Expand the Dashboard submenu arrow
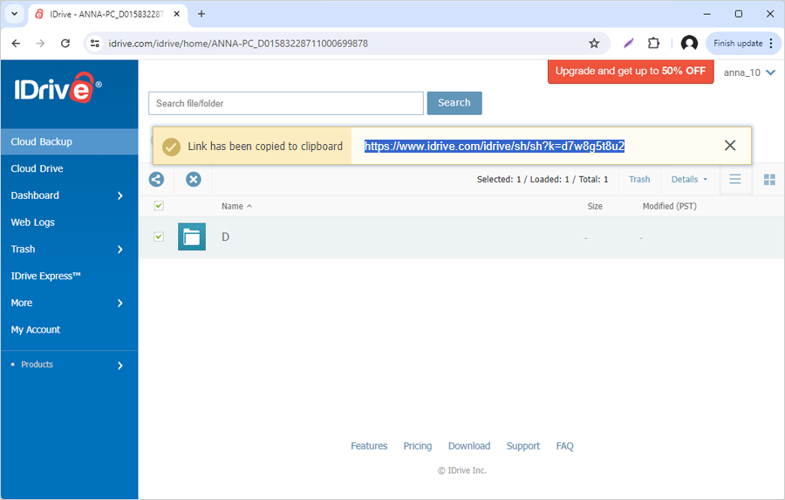This screenshot has height=500, width=785. (120, 195)
